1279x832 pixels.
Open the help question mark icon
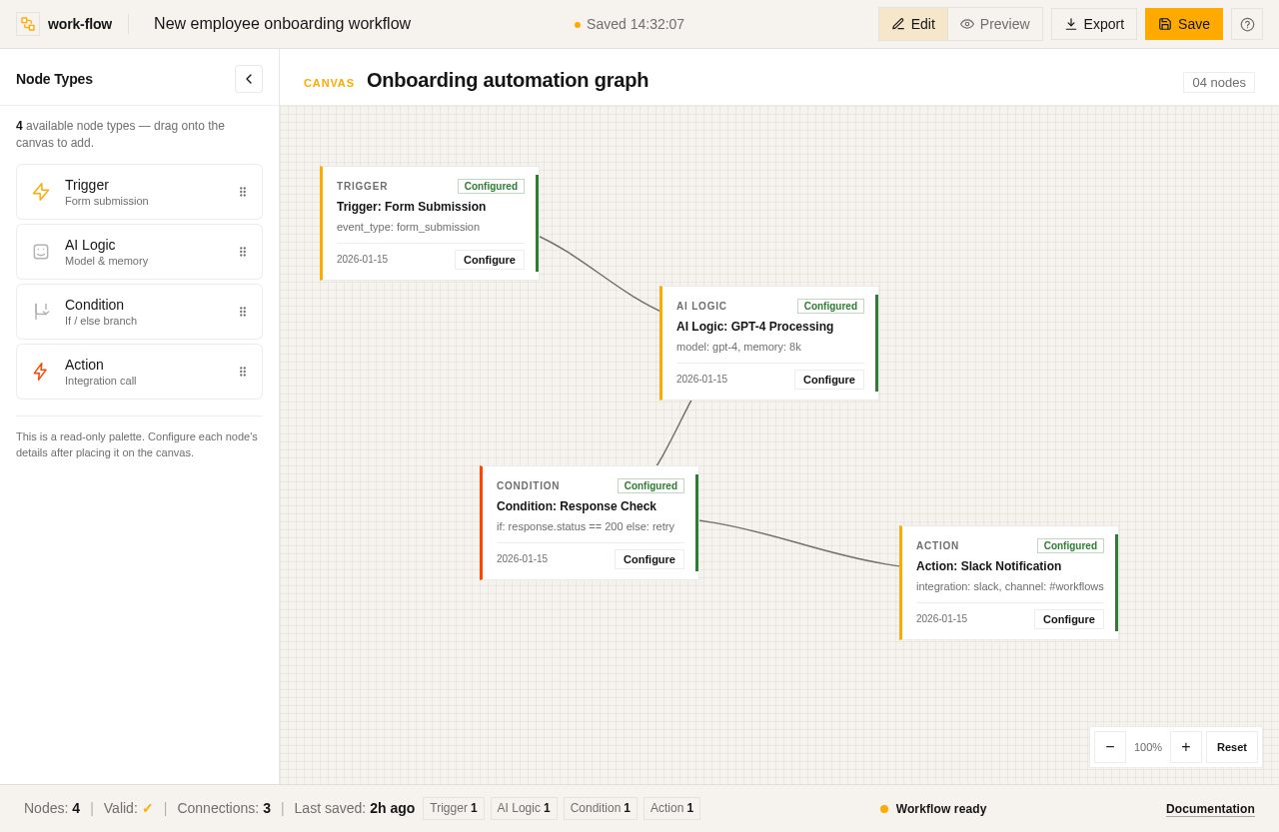[1247, 24]
